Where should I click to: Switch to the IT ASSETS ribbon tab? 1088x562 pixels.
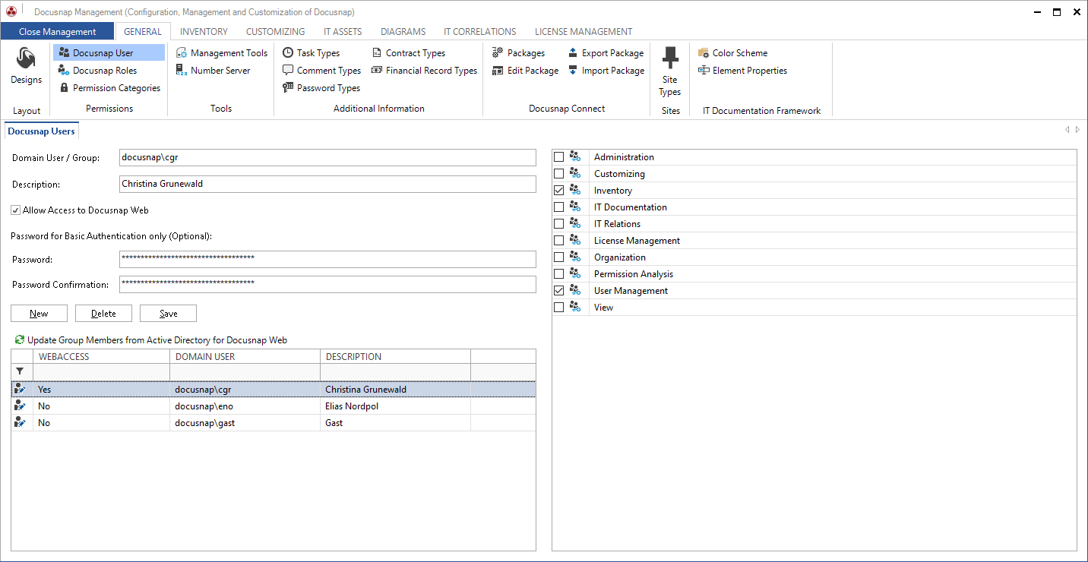pos(343,32)
